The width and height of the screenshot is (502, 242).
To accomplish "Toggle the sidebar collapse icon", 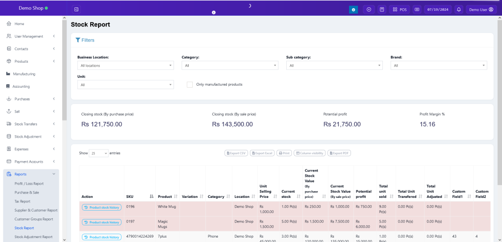I will pos(76,9).
